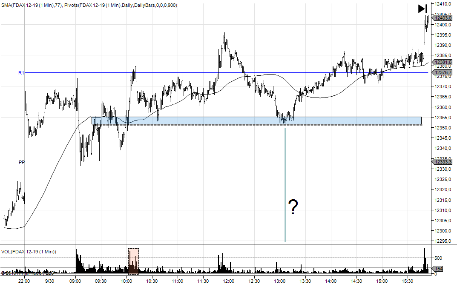Click the question mark annotation

point(293,207)
